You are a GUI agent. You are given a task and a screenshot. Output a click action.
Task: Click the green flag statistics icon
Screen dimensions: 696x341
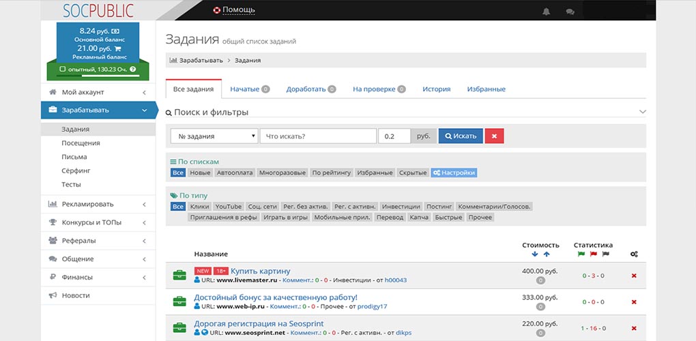pos(581,254)
